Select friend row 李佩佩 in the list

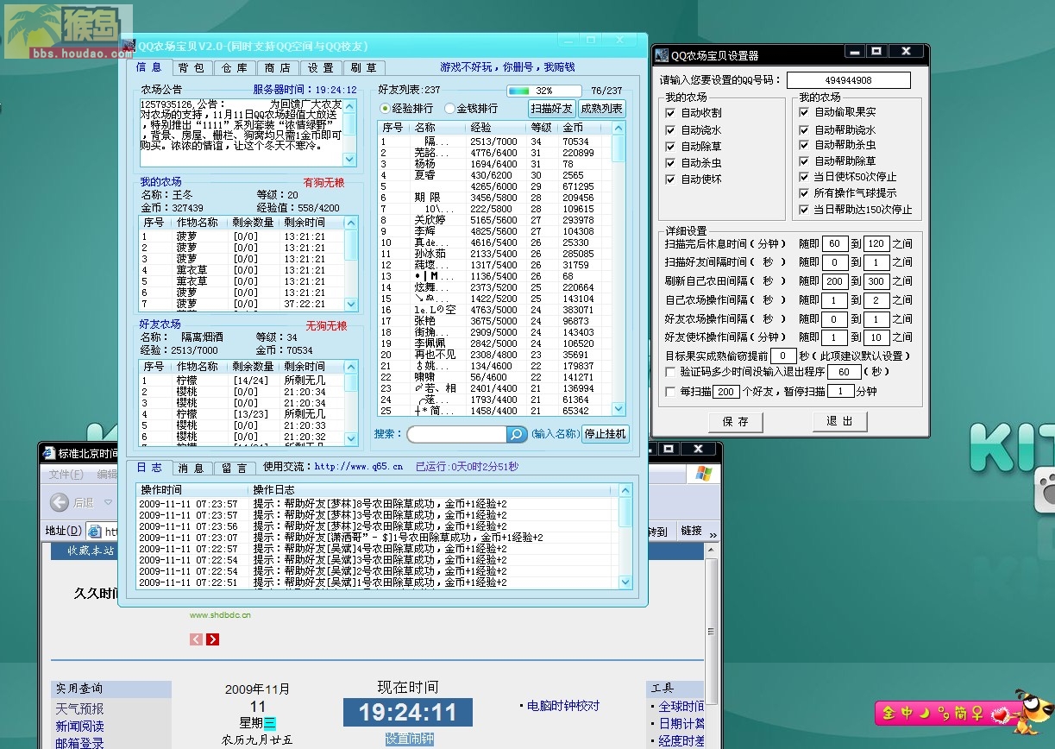pyautogui.click(x=496, y=343)
